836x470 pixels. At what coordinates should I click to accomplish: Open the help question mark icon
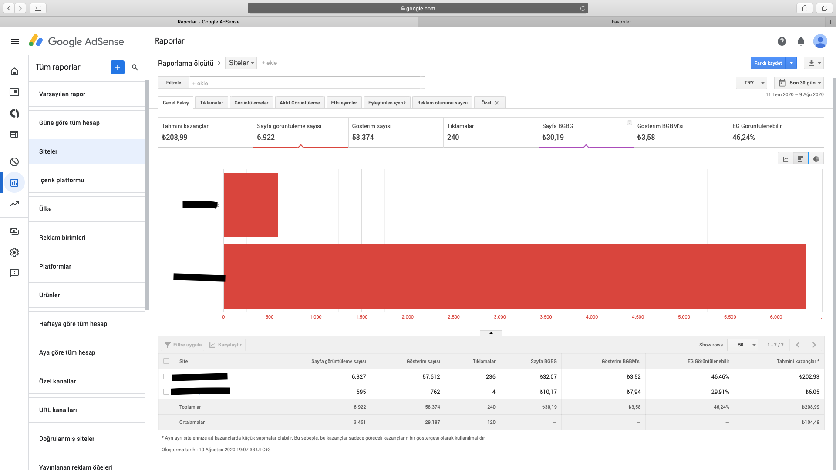(782, 41)
